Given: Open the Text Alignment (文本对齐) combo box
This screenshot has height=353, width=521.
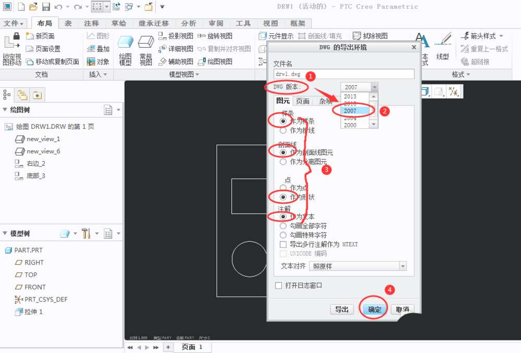Looking at the screenshot, I should pos(358,266).
